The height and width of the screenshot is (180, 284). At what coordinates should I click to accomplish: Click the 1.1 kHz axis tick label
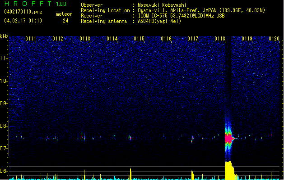click(4, 58)
